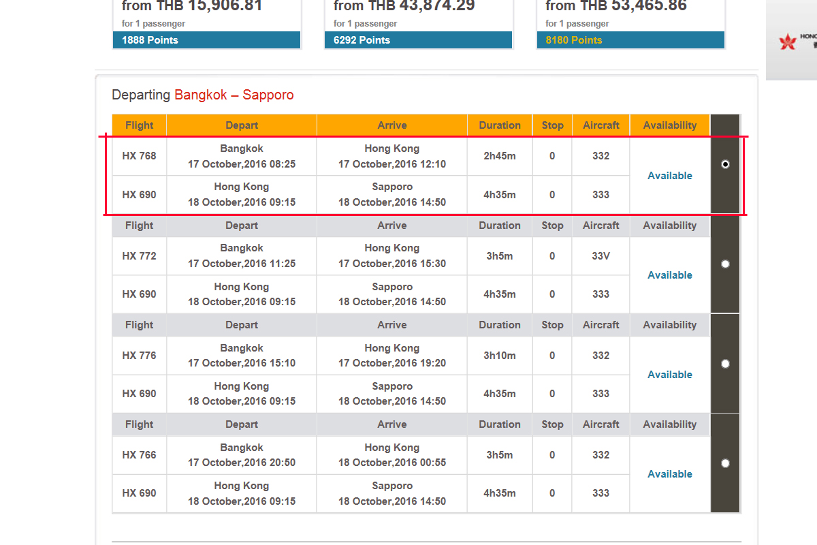Open Available link for HX 772 itinerary
Viewport: 817px width, 545px height.
670,275
